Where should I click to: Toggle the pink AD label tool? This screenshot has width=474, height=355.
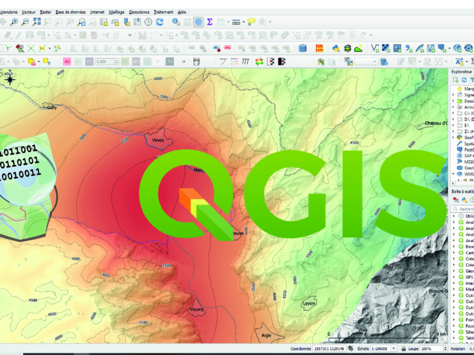[67, 61]
